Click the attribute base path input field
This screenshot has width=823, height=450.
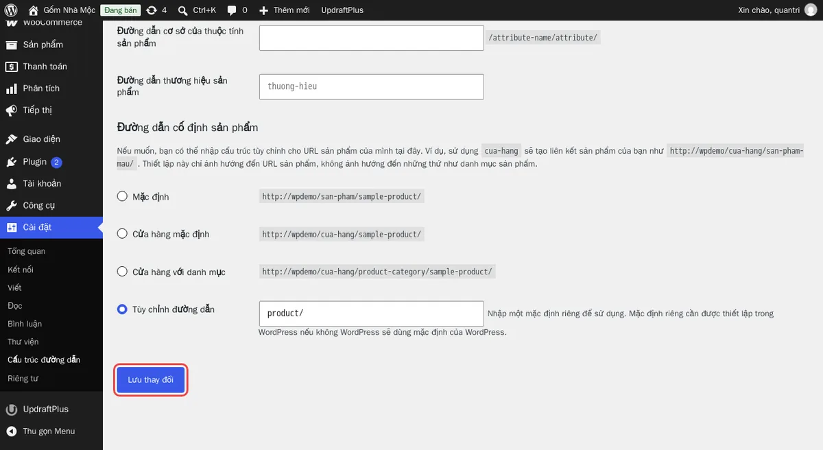[372, 38]
